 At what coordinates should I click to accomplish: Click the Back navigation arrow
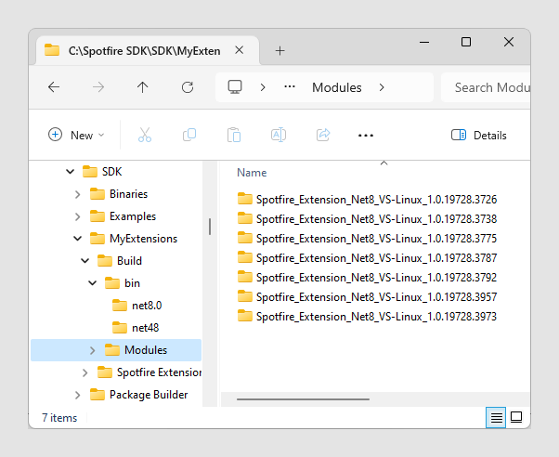[x=54, y=87]
